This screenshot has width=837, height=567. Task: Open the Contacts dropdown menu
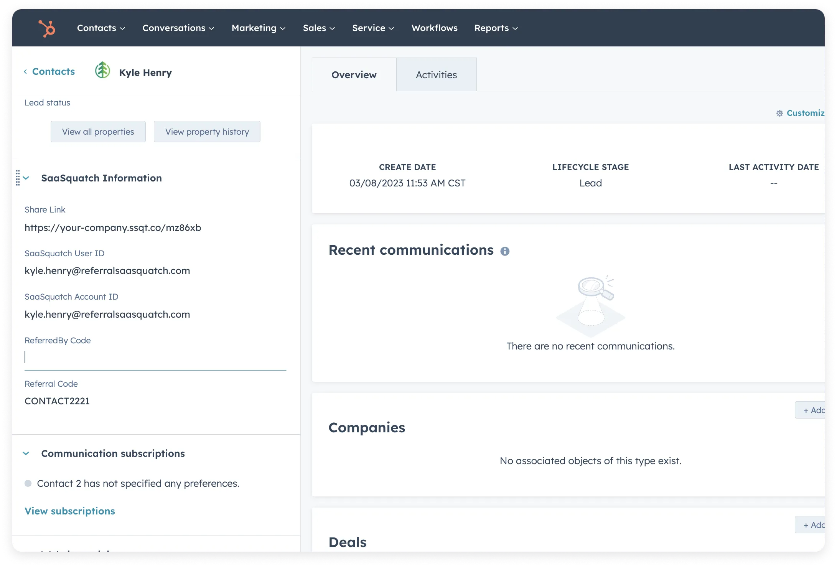101,28
